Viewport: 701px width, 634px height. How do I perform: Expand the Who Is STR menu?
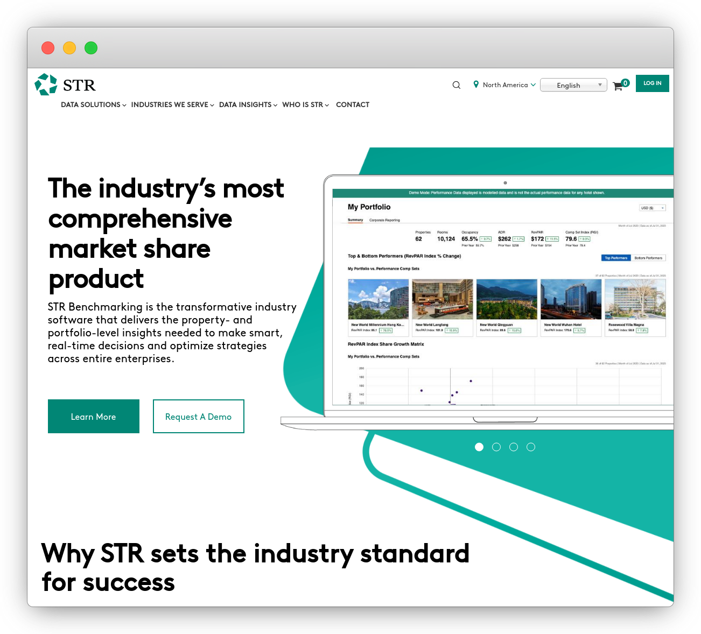point(305,105)
